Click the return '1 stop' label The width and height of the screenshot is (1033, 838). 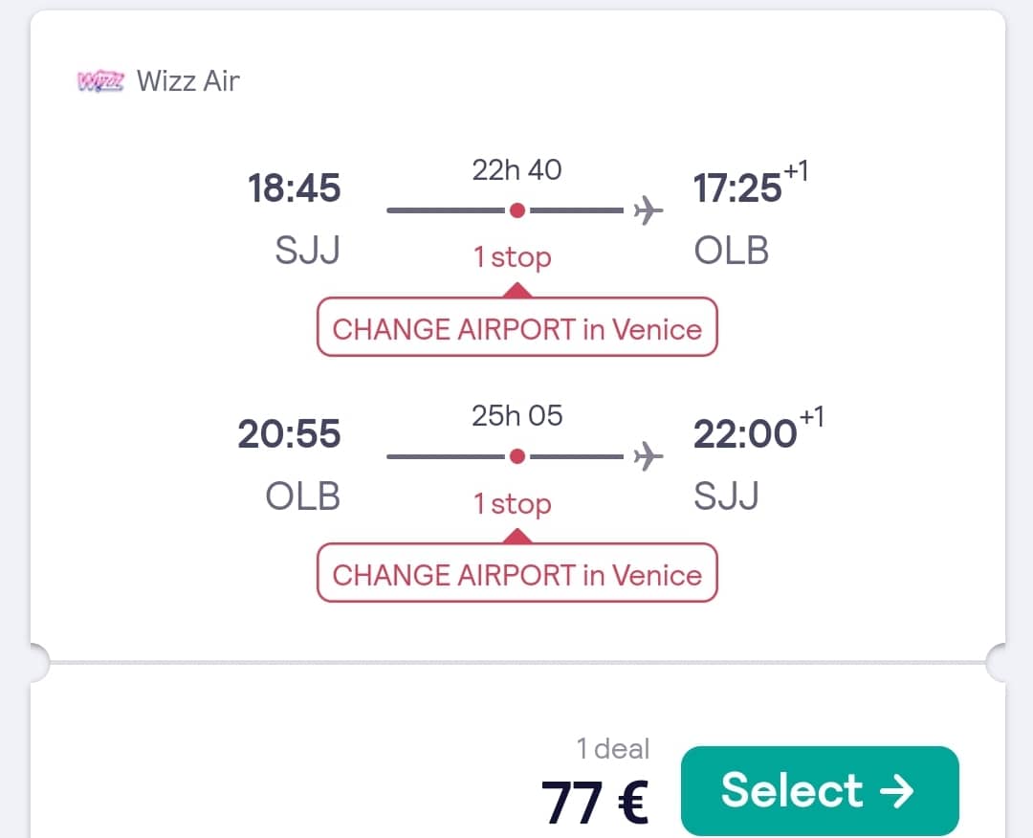[513, 504]
